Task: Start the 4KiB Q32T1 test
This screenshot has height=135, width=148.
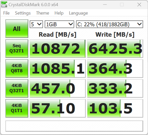Action: click(x=17, y=88)
